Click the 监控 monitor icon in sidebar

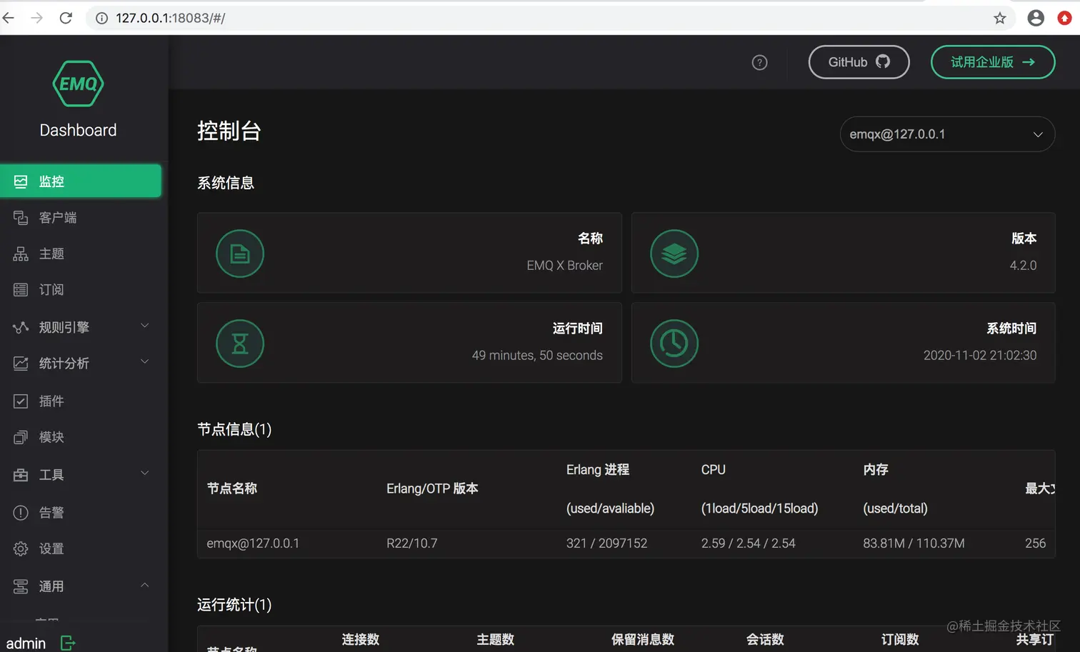coord(21,181)
